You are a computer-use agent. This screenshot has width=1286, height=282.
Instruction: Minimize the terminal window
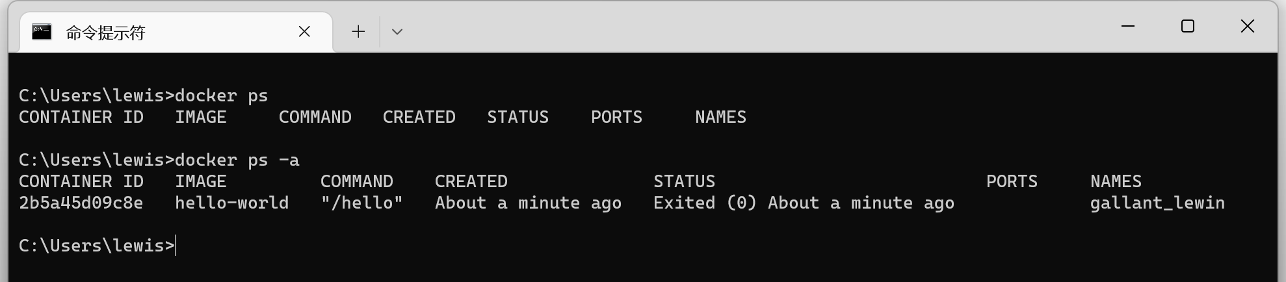1128,27
